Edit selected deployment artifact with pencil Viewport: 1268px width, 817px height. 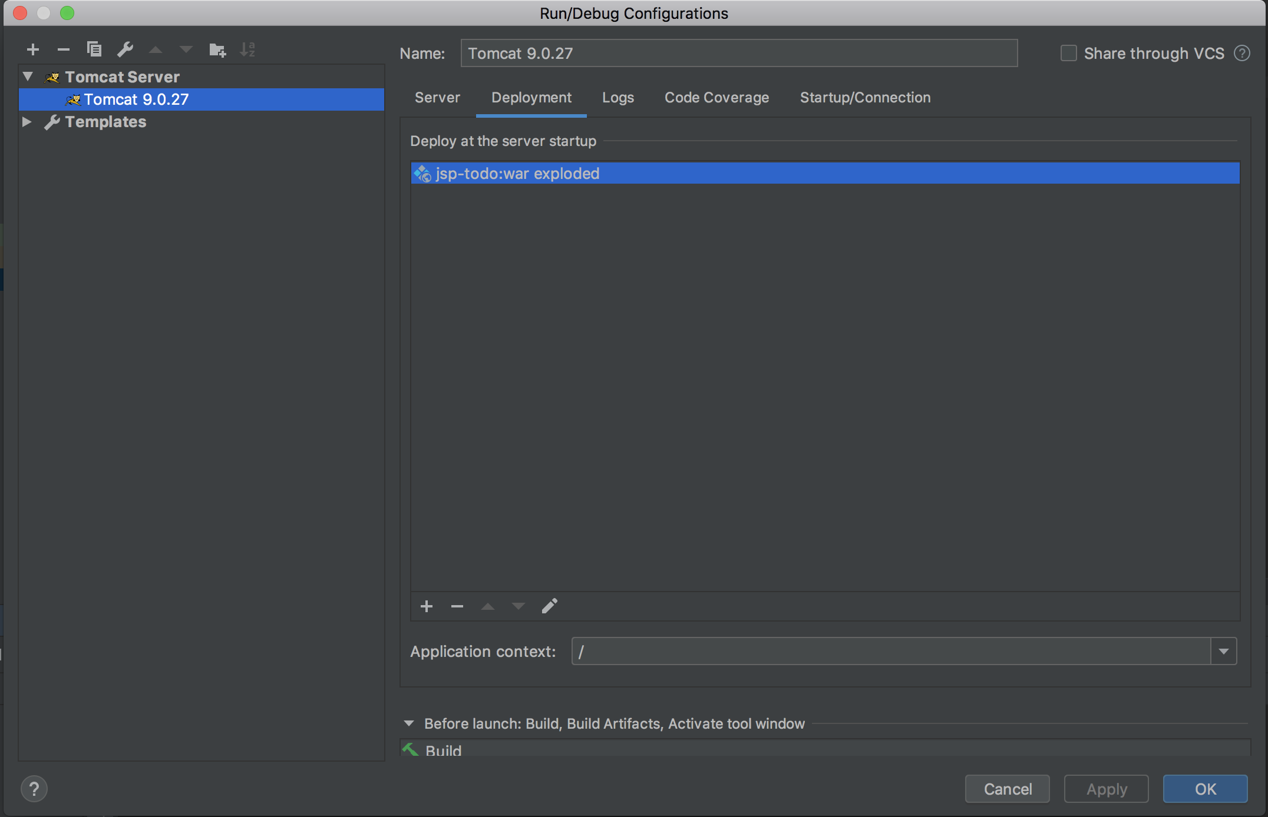(549, 606)
